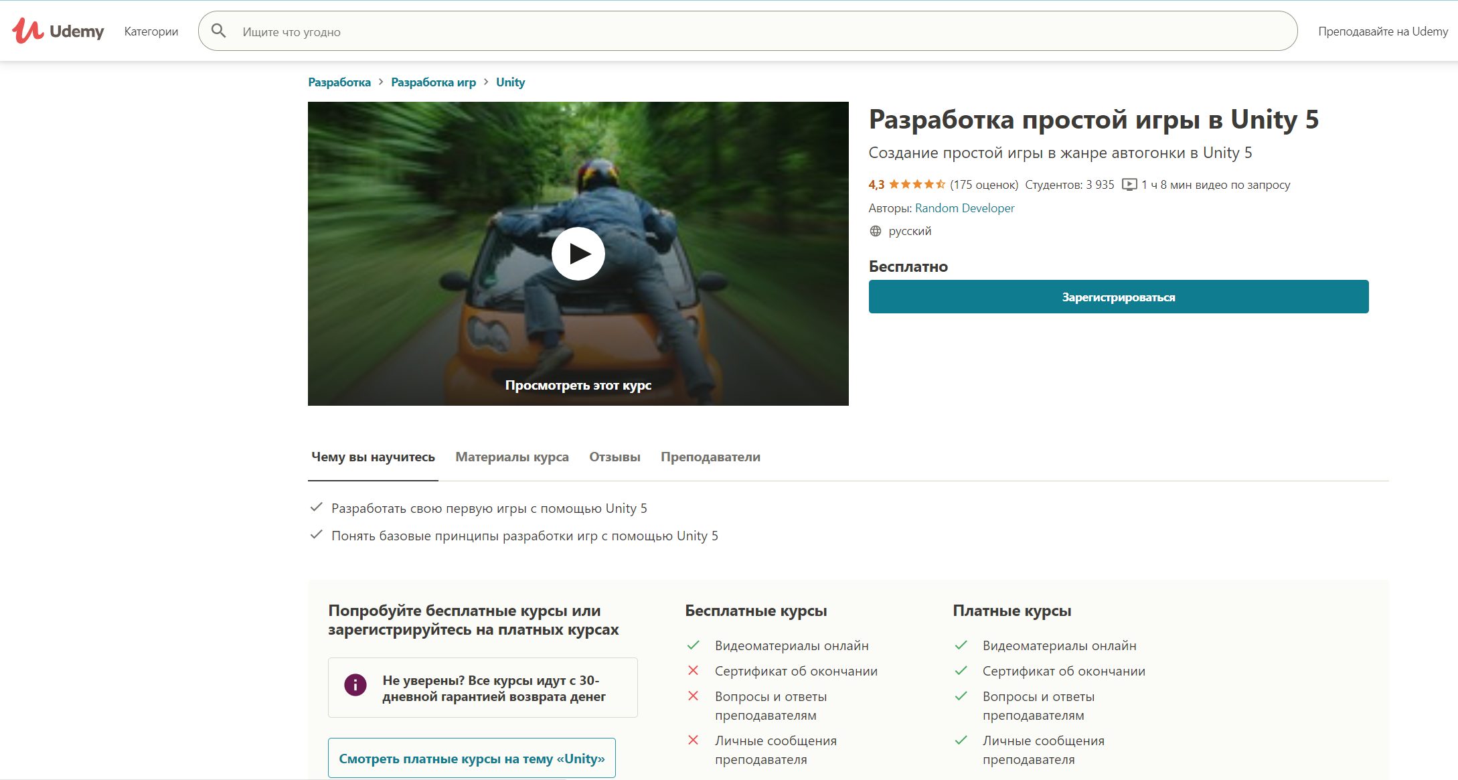Click red cross for free Сертификат об окончании
This screenshot has width=1458, height=780.
pos(693,670)
